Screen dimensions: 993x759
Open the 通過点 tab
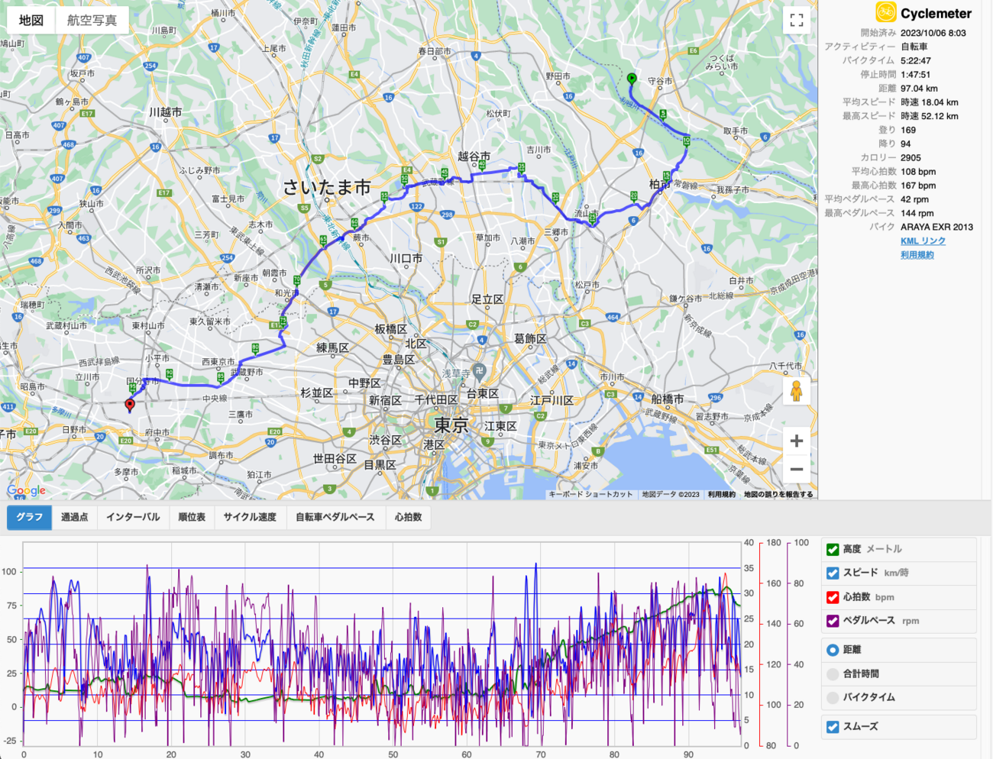coord(74,517)
